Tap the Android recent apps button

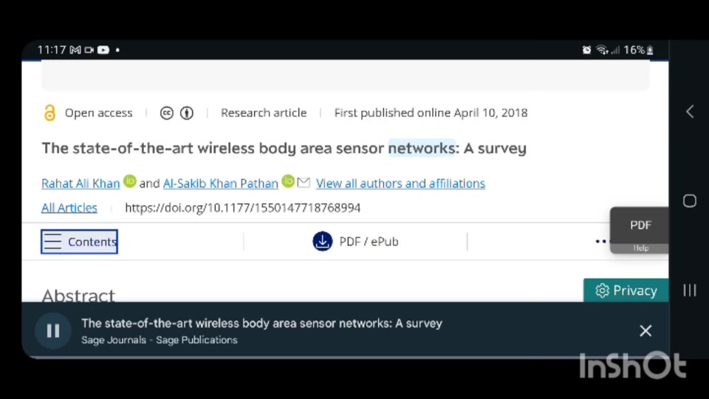pos(690,290)
